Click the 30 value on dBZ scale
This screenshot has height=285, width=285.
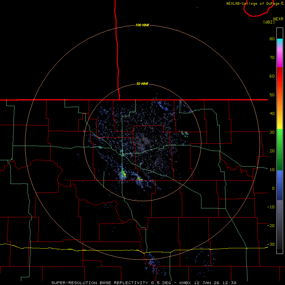click(x=272, y=132)
